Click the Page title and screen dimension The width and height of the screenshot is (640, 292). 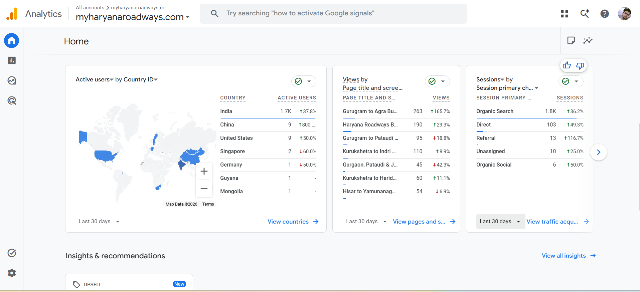tap(373, 88)
